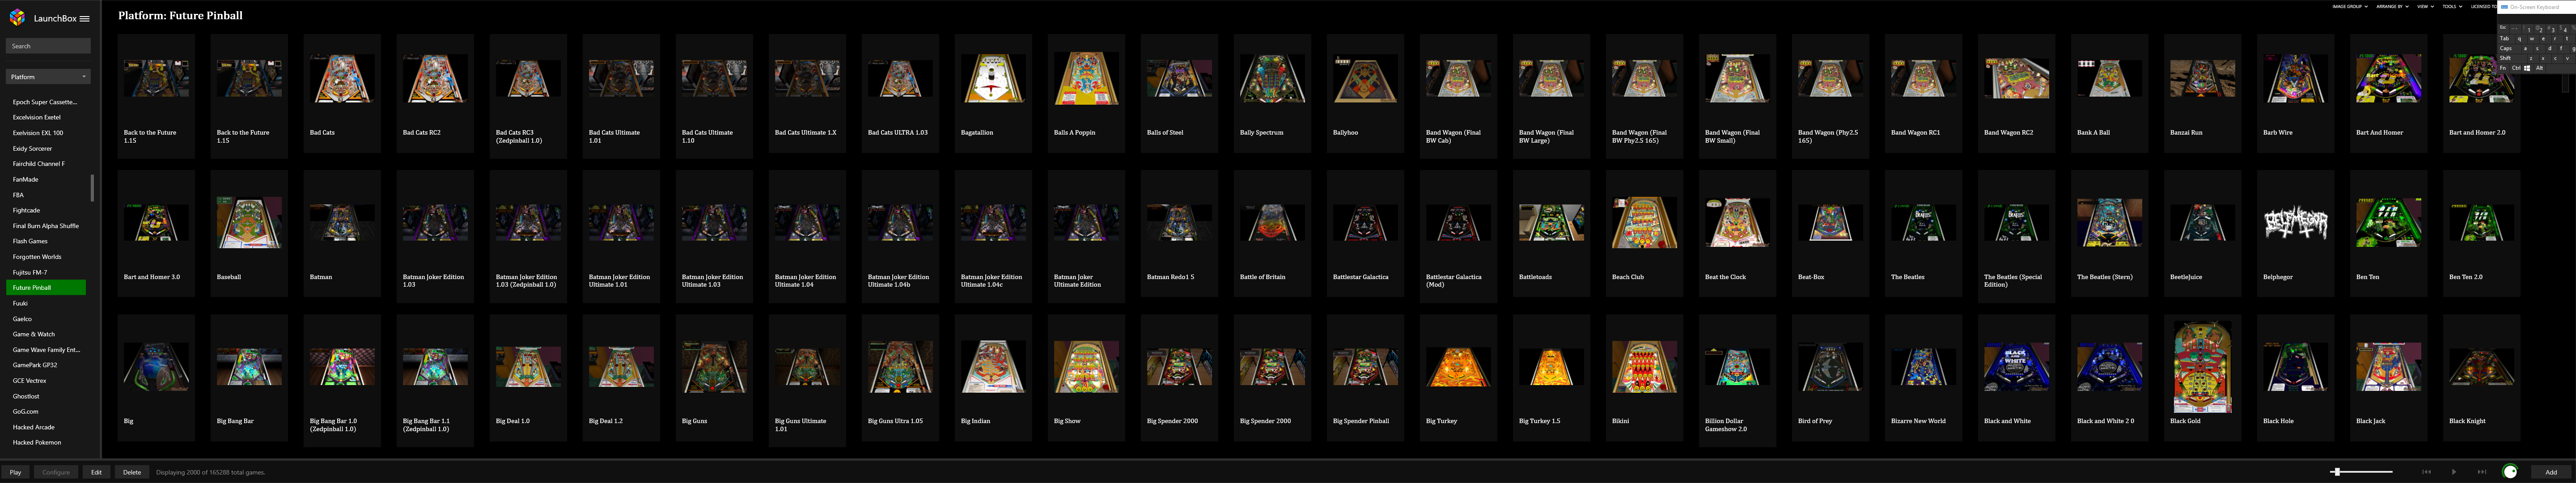Click the Delete button
Image resolution: width=2576 pixels, height=483 pixels.
click(x=132, y=472)
